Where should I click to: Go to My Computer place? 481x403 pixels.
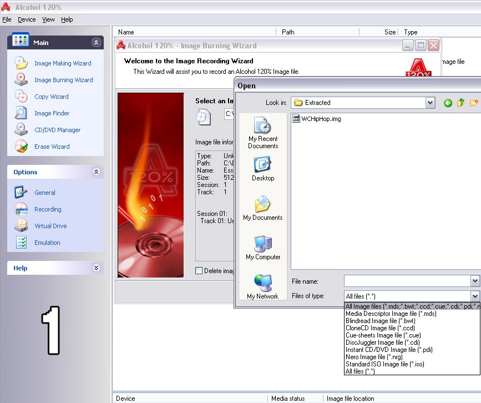263,248
